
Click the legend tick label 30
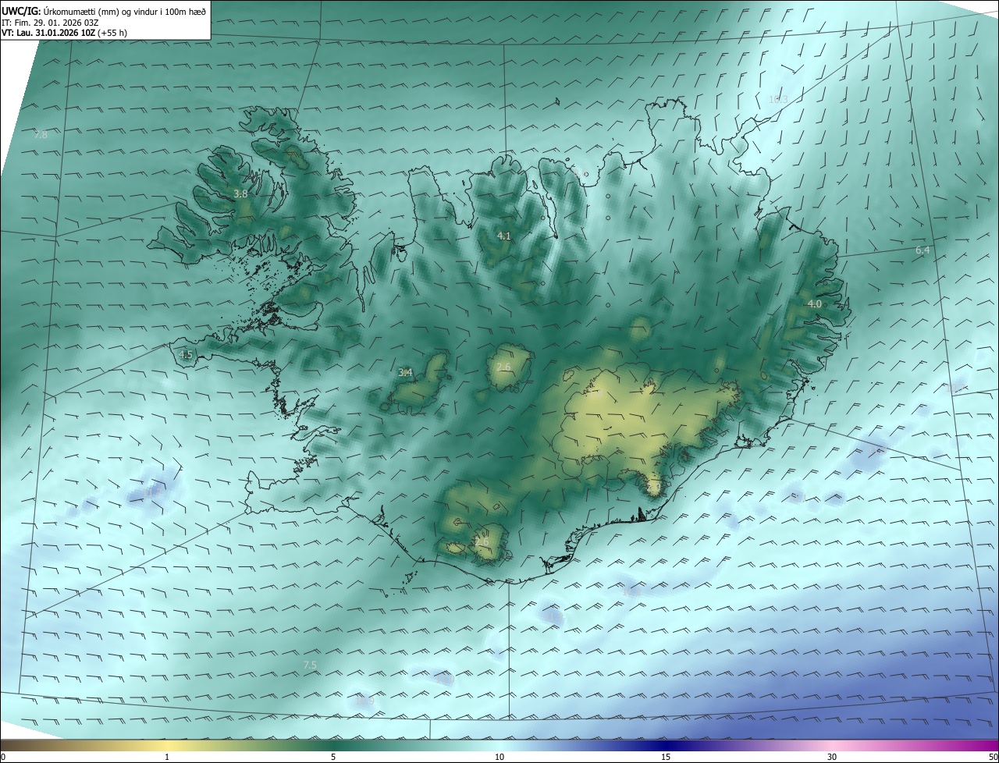point(832,757)
